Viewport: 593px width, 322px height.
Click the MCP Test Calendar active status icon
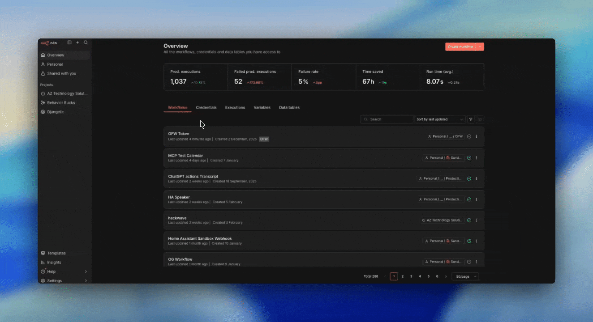(469, 158)
